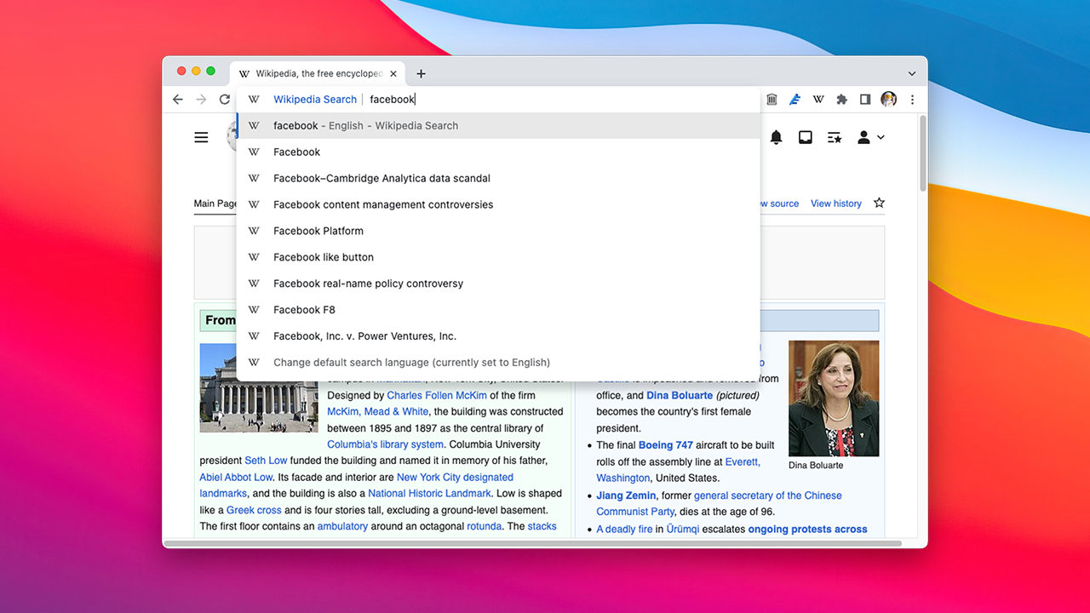Follow New York City designated landmarks link
1090x613 pixels.
(x=455, y=477)
